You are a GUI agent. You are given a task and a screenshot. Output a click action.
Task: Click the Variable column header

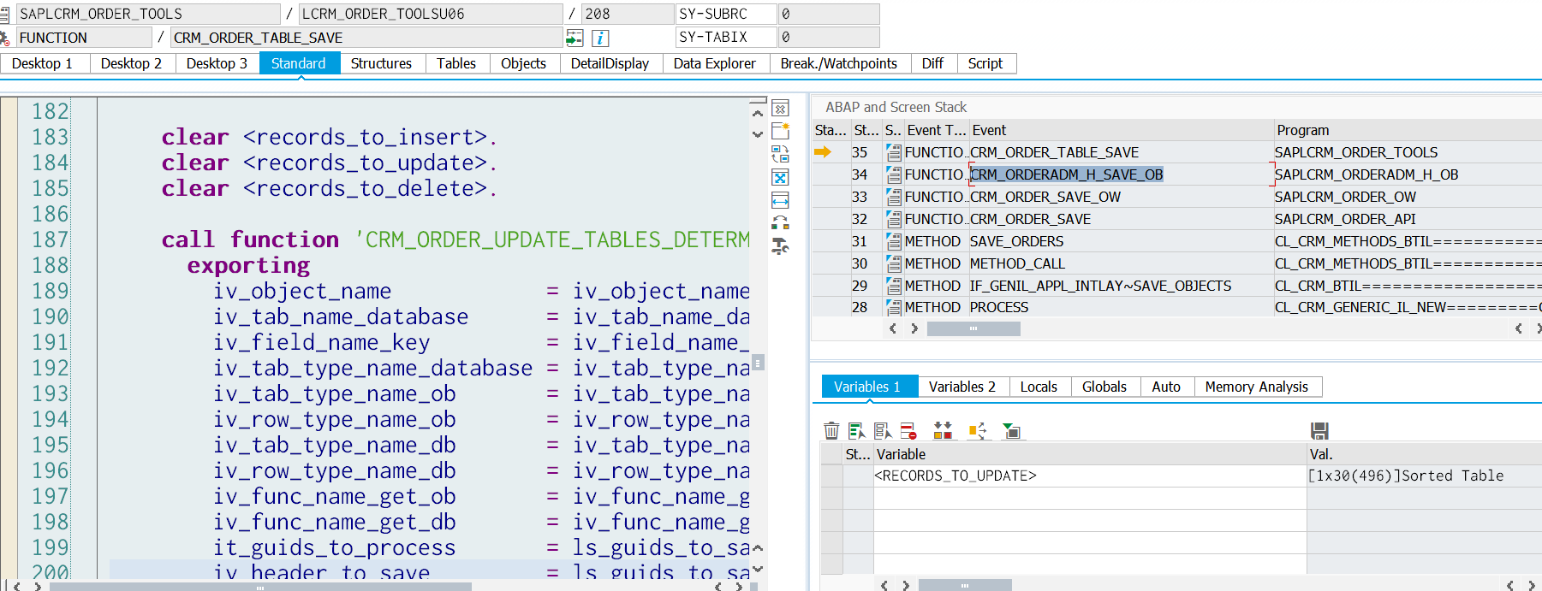click(1090, 454)
